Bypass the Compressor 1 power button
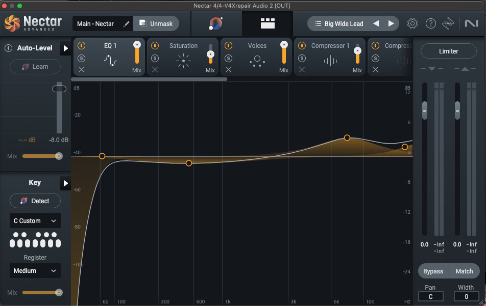486x306 pixels. pos(302,46)
